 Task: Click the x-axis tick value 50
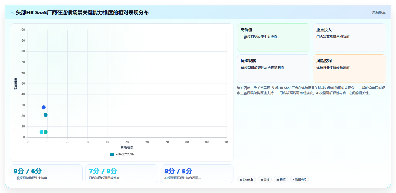[x=127, y=142]
